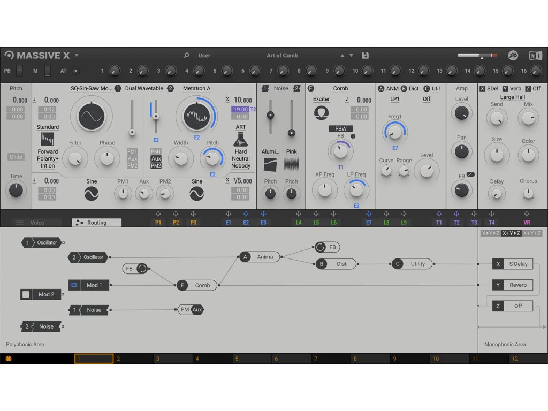
Task: Open the Large Hall reverb type menu
Action: click(512, 97)
